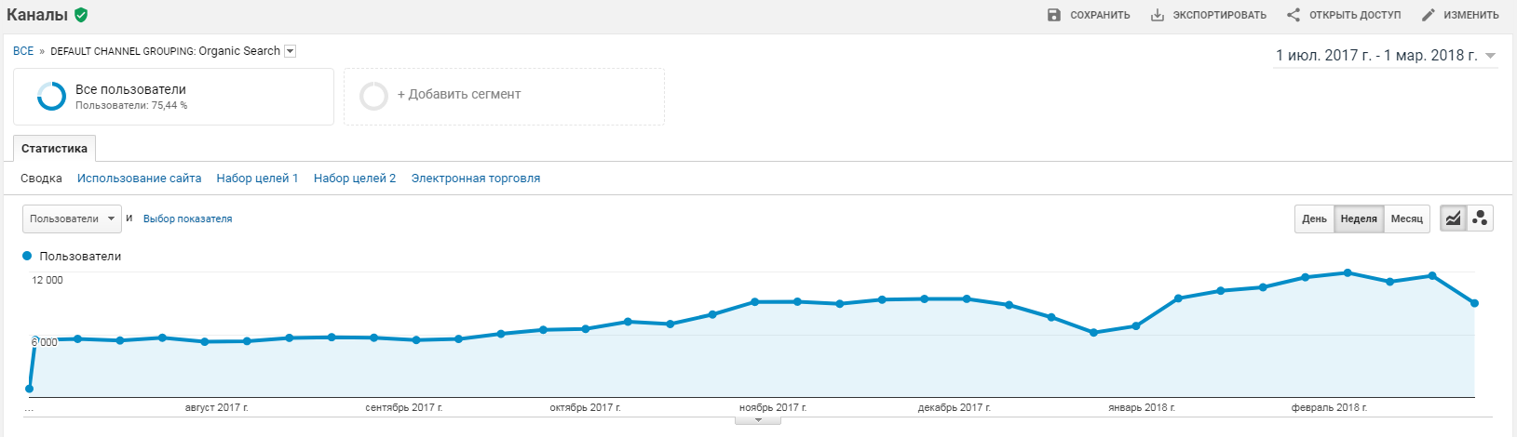Click the февраль 2018 г. axis label
The image size is (1517, 437).
coord(1329,408)
